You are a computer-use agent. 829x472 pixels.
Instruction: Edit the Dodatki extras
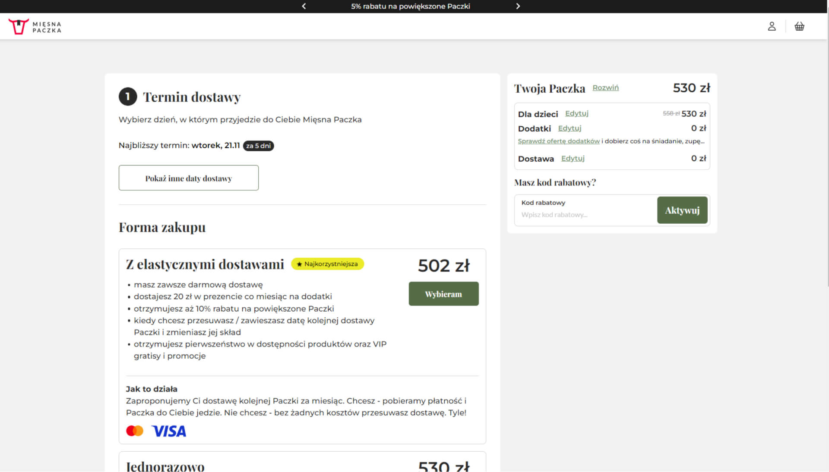coord(570,128)
